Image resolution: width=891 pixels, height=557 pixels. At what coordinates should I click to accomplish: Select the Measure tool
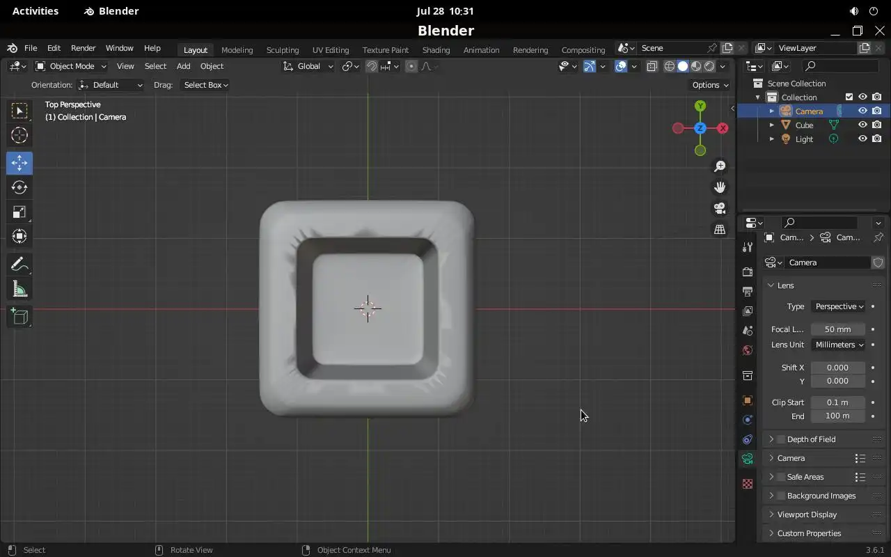[x=19, y=289]
